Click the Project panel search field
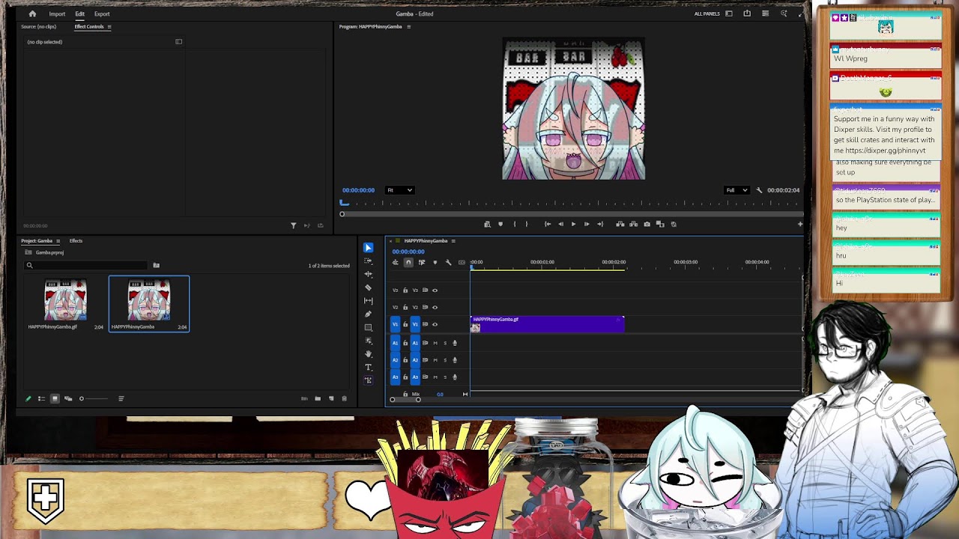The image size is (959, 539). tap(87, 265)
